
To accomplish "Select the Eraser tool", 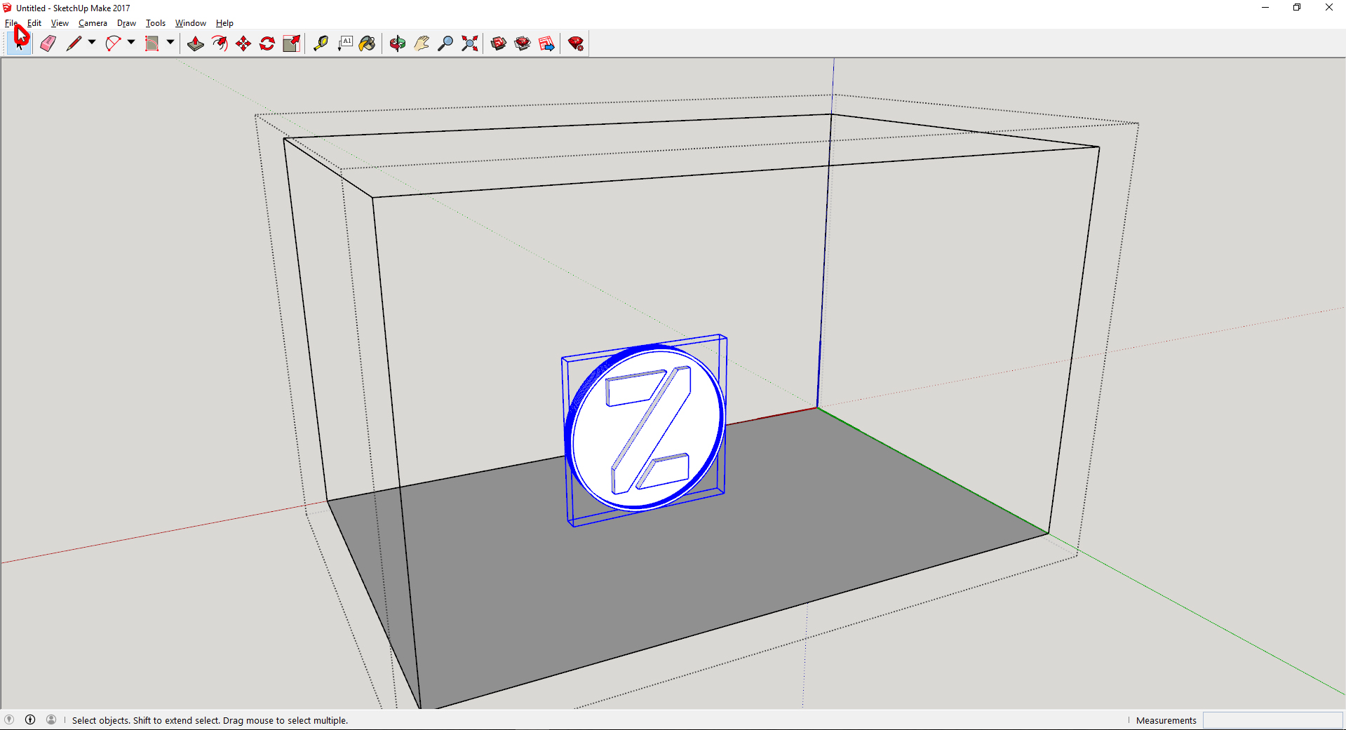I will [x=48, y=43].
